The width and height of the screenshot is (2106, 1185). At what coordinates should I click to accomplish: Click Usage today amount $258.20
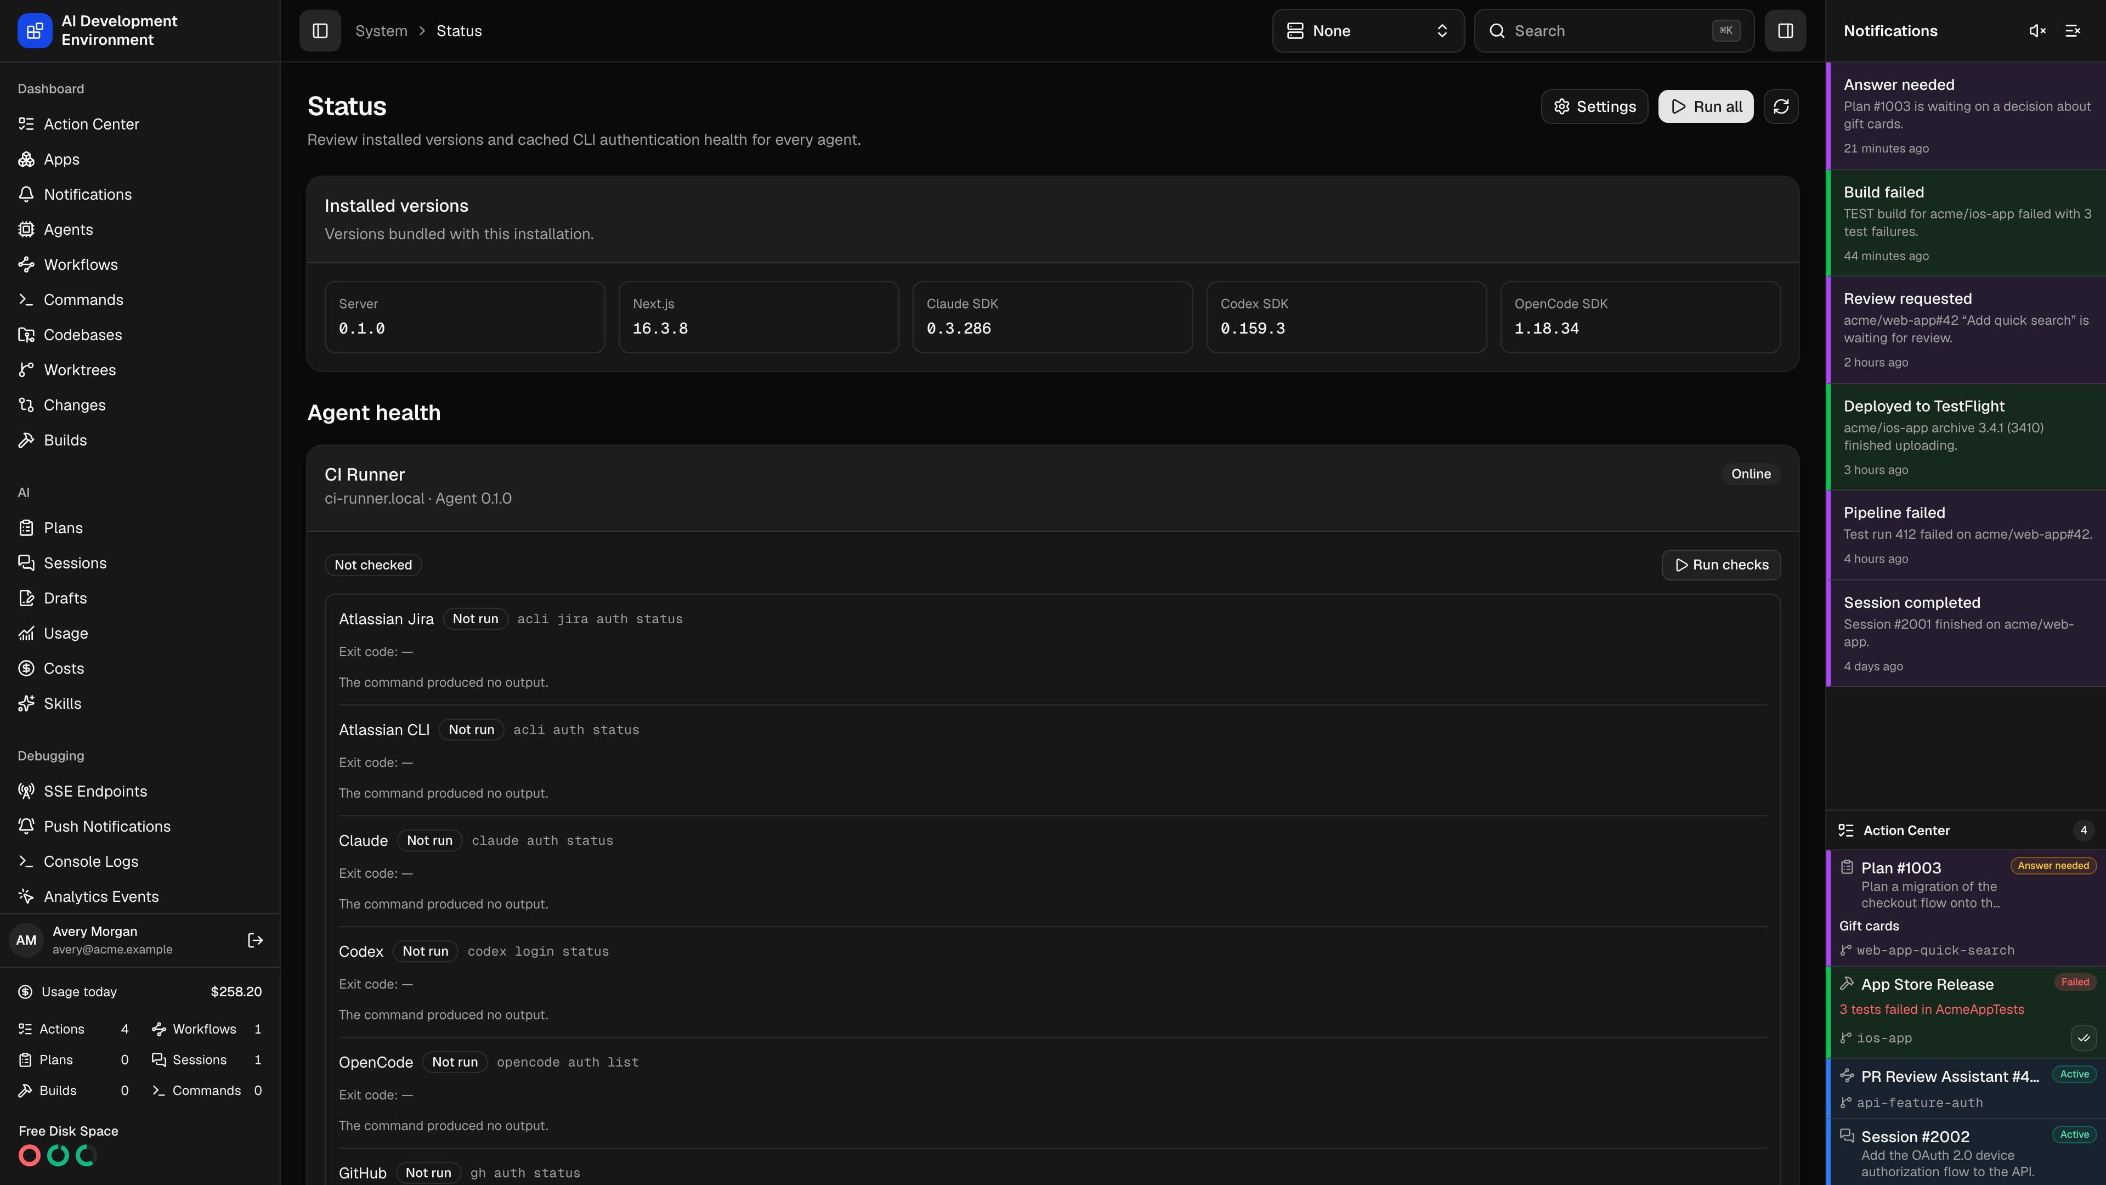(x=236, y=992)
